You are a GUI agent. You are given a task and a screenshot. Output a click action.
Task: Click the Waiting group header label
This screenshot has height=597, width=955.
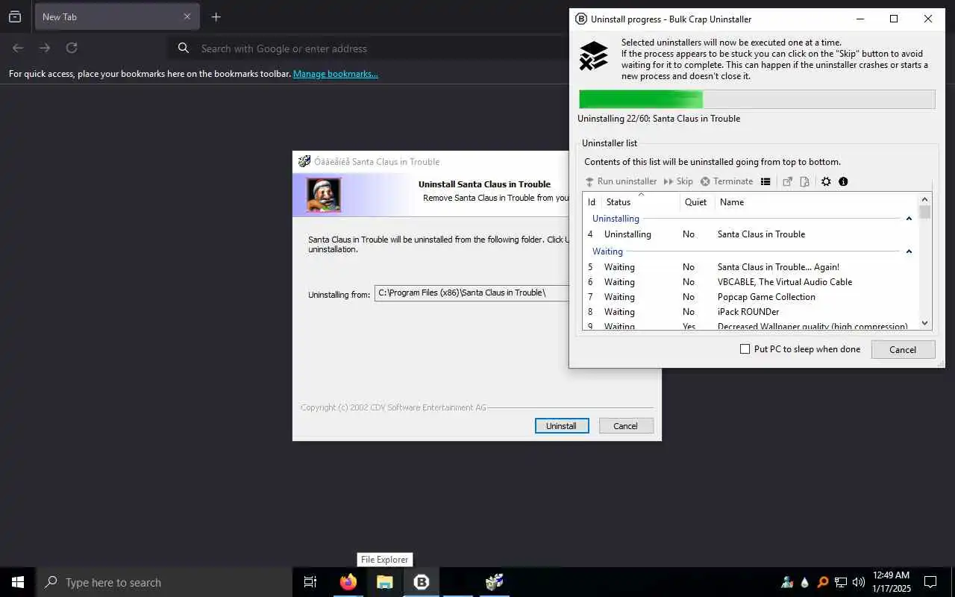pos(607,251)
